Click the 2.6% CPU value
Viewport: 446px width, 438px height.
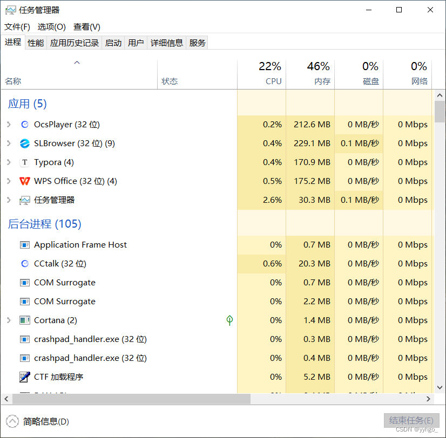(272, 200)
